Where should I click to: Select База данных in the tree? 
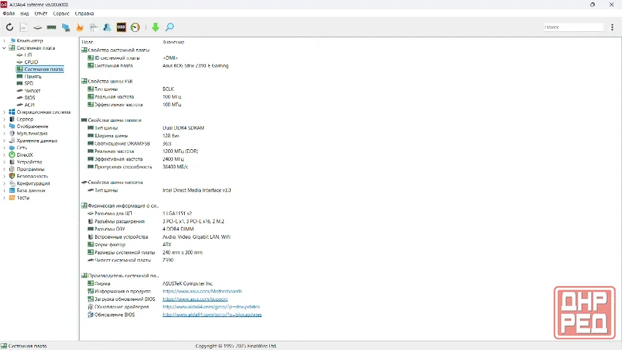[31, 190]
